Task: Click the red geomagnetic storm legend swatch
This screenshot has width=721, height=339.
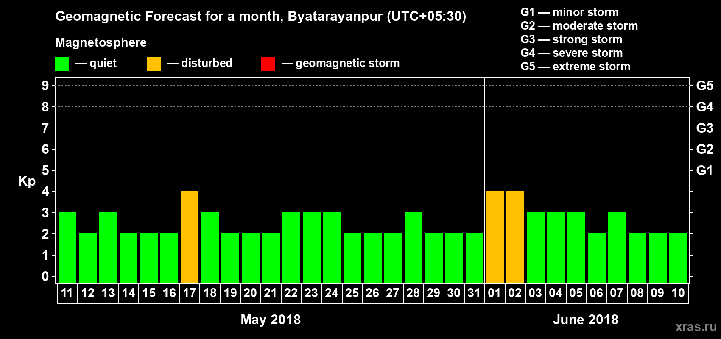Action: coord(268,64)
